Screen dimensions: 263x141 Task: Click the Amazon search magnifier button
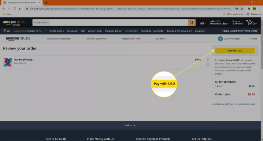click(x=192, y=22)
